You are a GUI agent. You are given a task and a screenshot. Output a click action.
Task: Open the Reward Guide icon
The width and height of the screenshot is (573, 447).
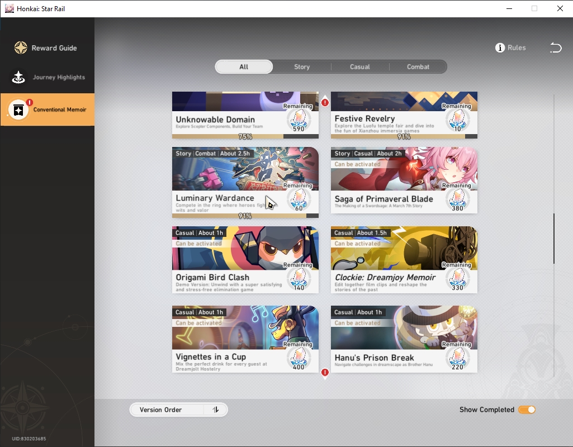tap(21, 48)
